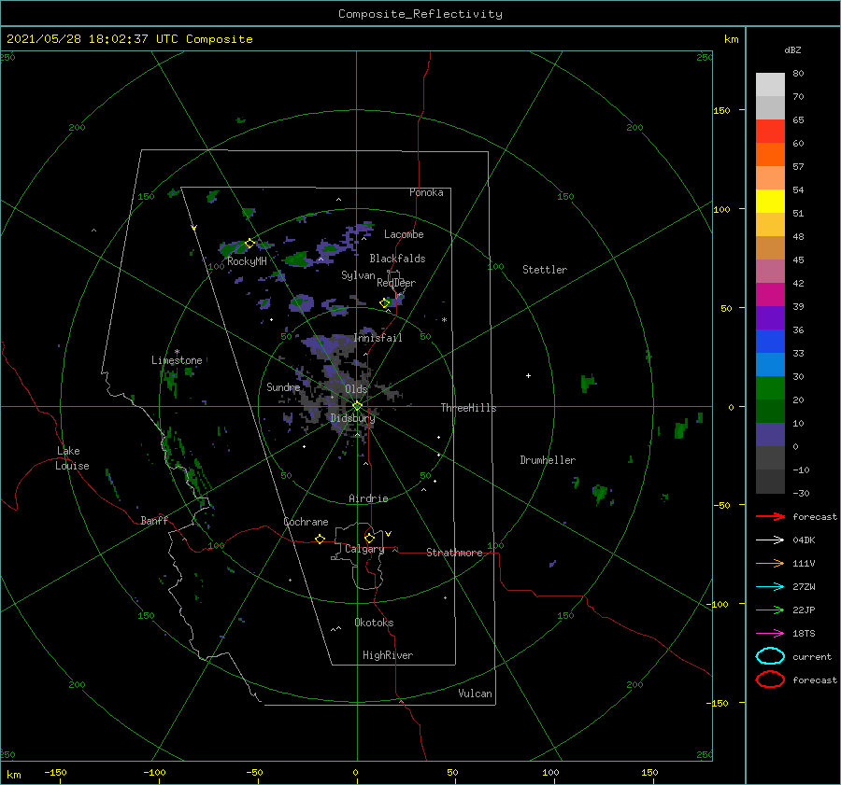Click the asterisk marker east of Innisfail
Image resolution: width=841 pixels, height=785 pixels.
[444, 320]
